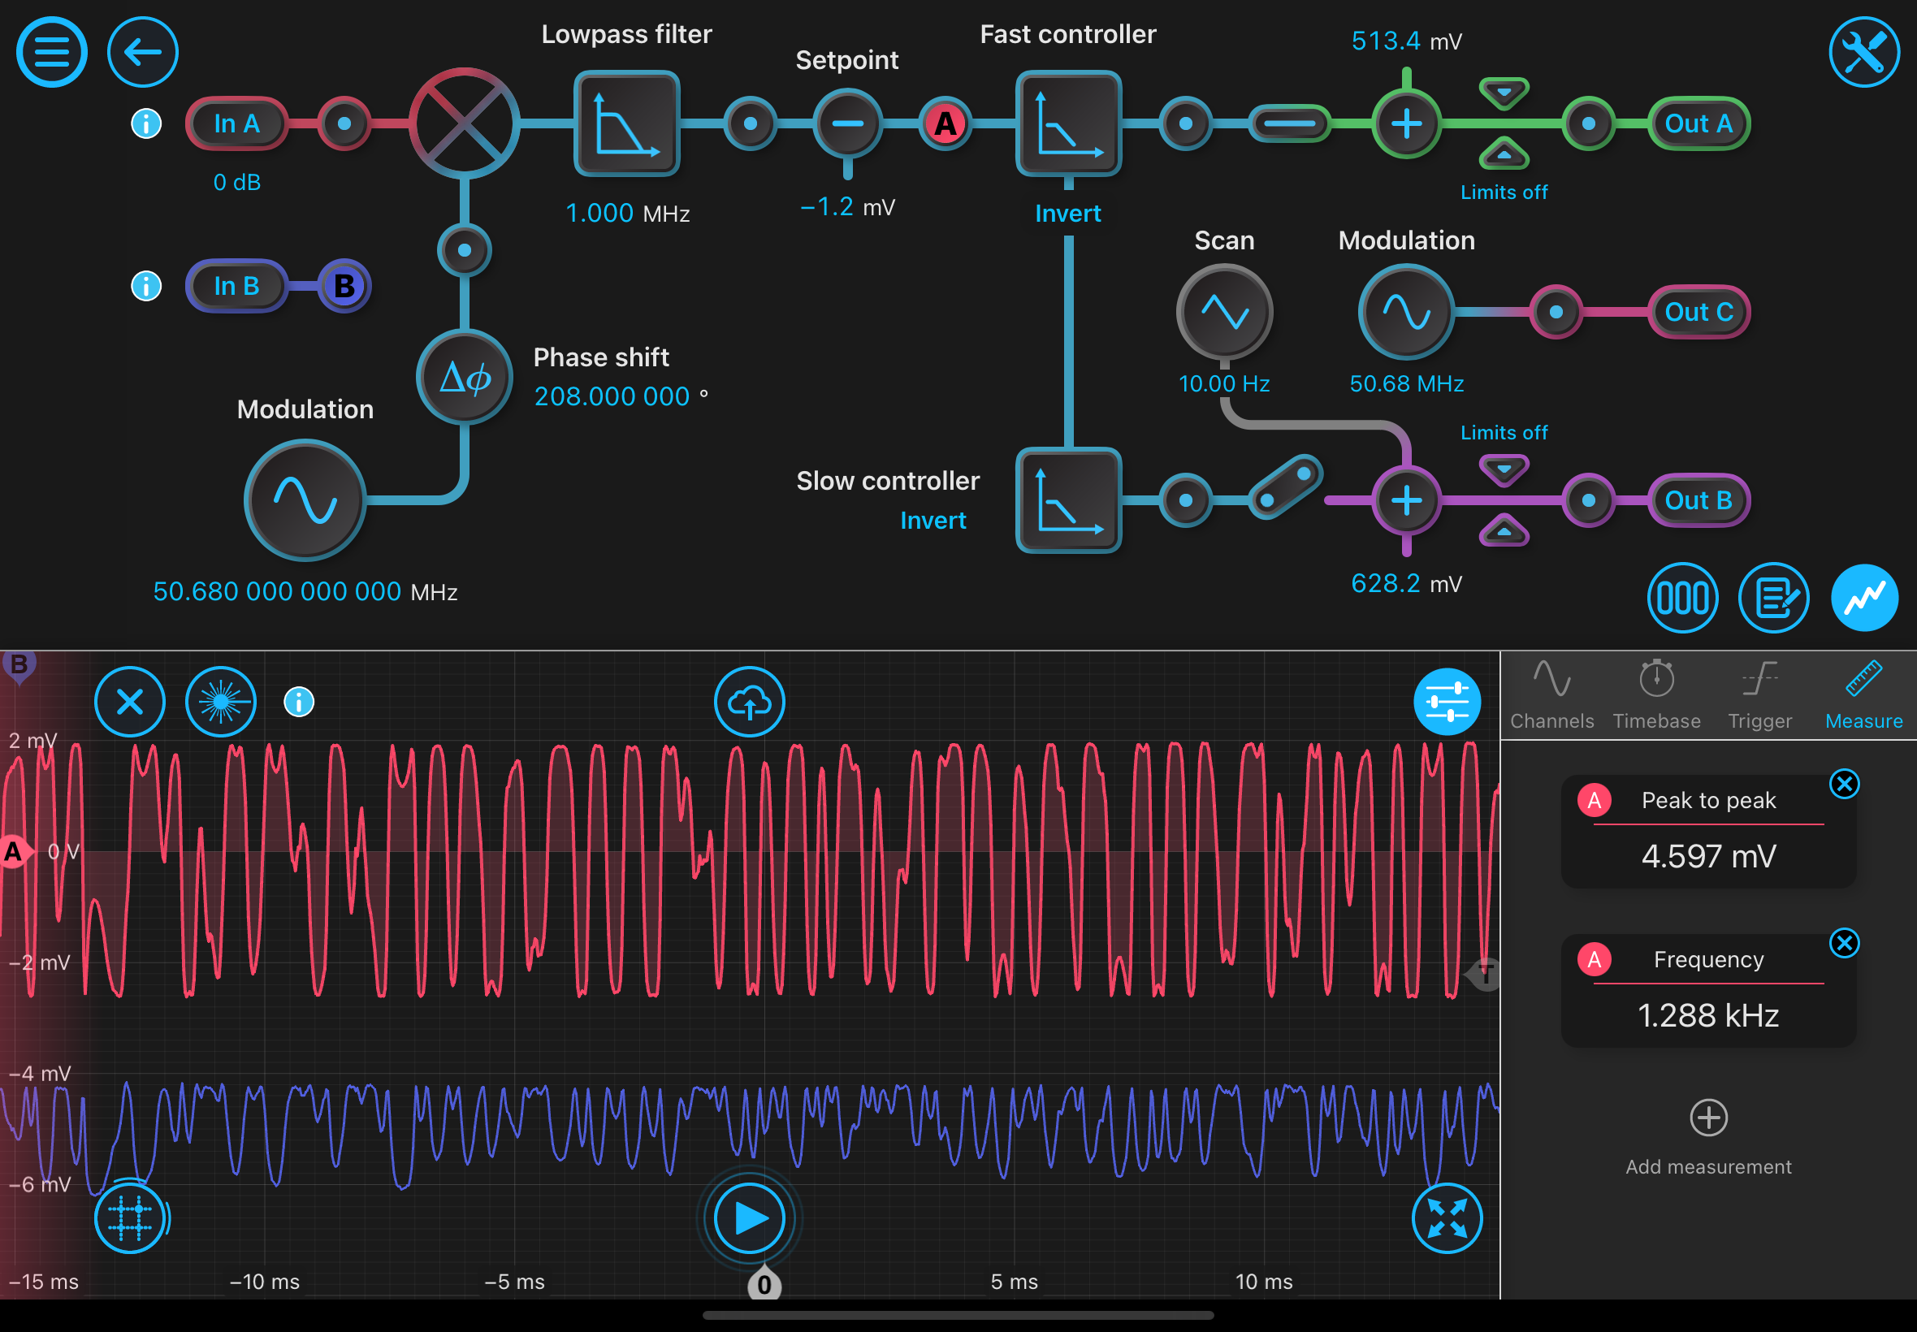Edit the lowpass 1.000 MHz frequency
Image resolution: width=1917 pixels, height=1332 pixels.
627,214
